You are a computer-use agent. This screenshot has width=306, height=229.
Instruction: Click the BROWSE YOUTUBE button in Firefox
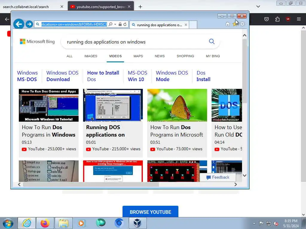tap(150, 212)
